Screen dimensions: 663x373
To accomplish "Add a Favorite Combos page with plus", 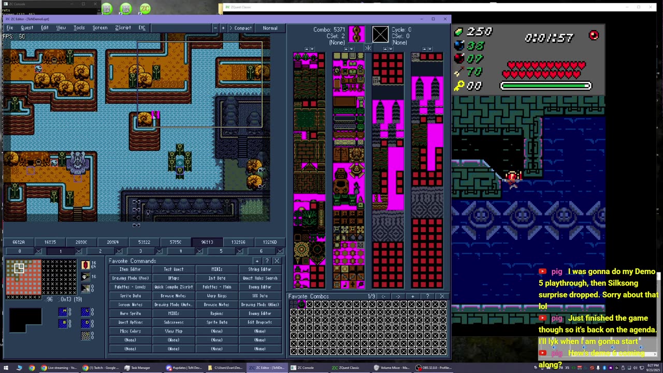I will coord(412,296).
